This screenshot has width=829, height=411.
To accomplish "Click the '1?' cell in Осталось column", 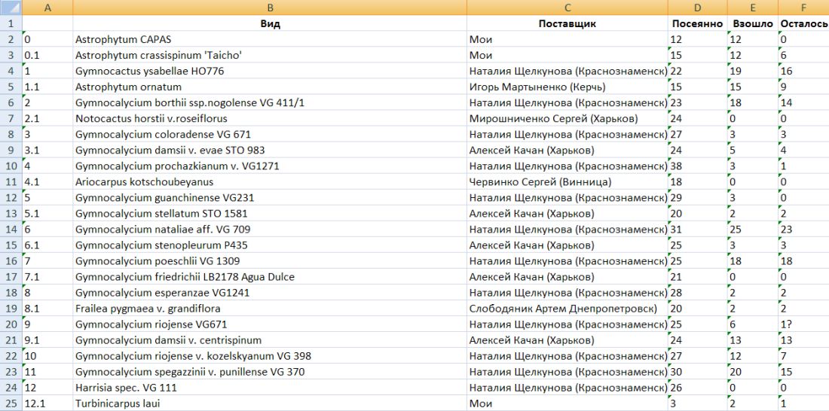I will coord(803,324).
